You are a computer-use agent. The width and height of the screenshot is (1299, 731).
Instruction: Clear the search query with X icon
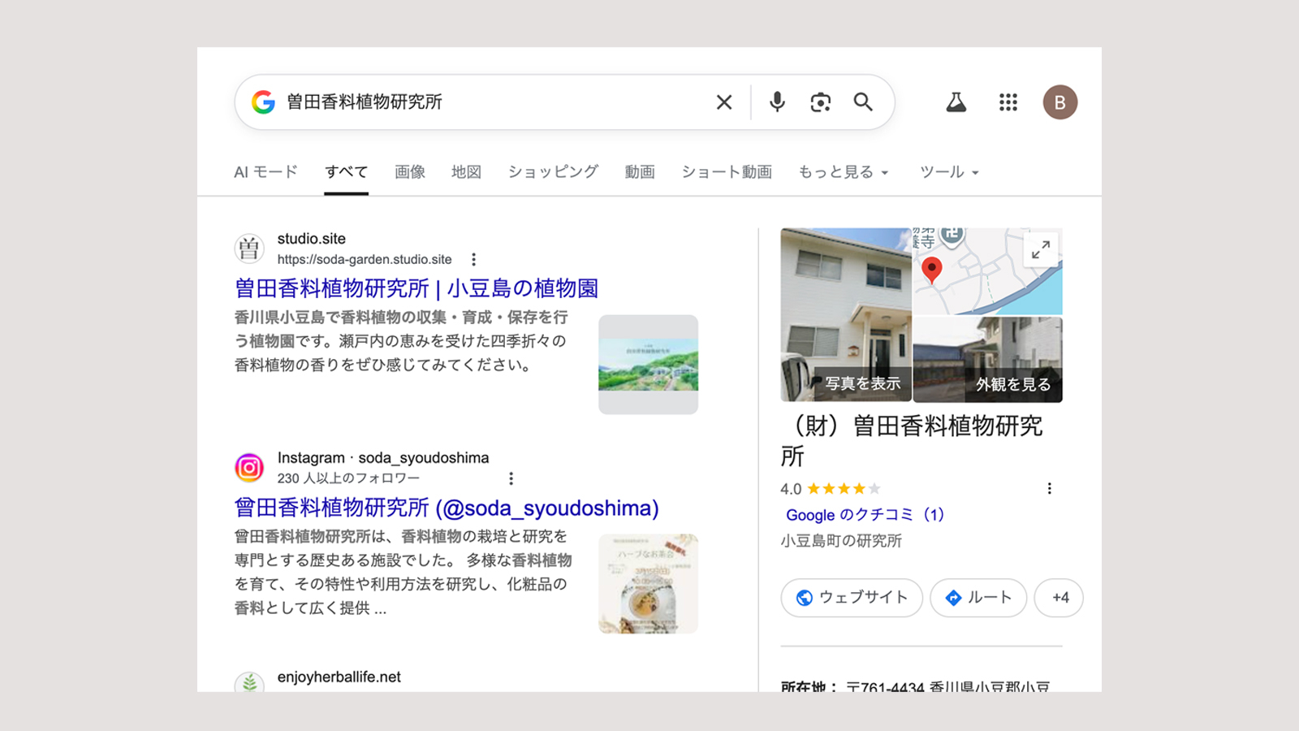pos(724,102)
